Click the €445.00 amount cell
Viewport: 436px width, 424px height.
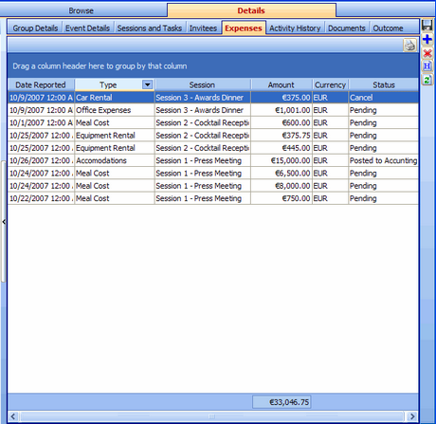[282, 148]
